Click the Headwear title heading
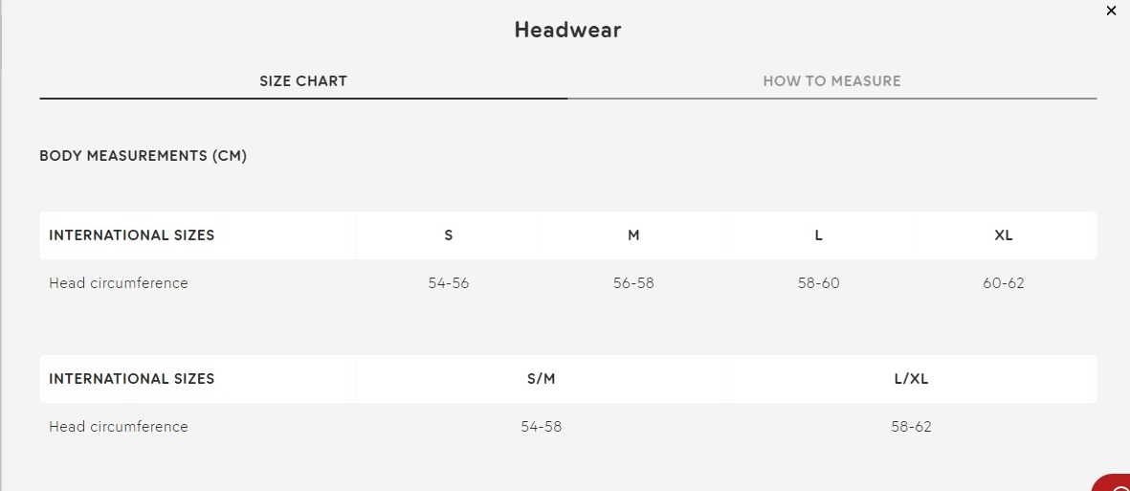Image resolution: width=1130 pixels, height=491 pixels. pos(568,30)
